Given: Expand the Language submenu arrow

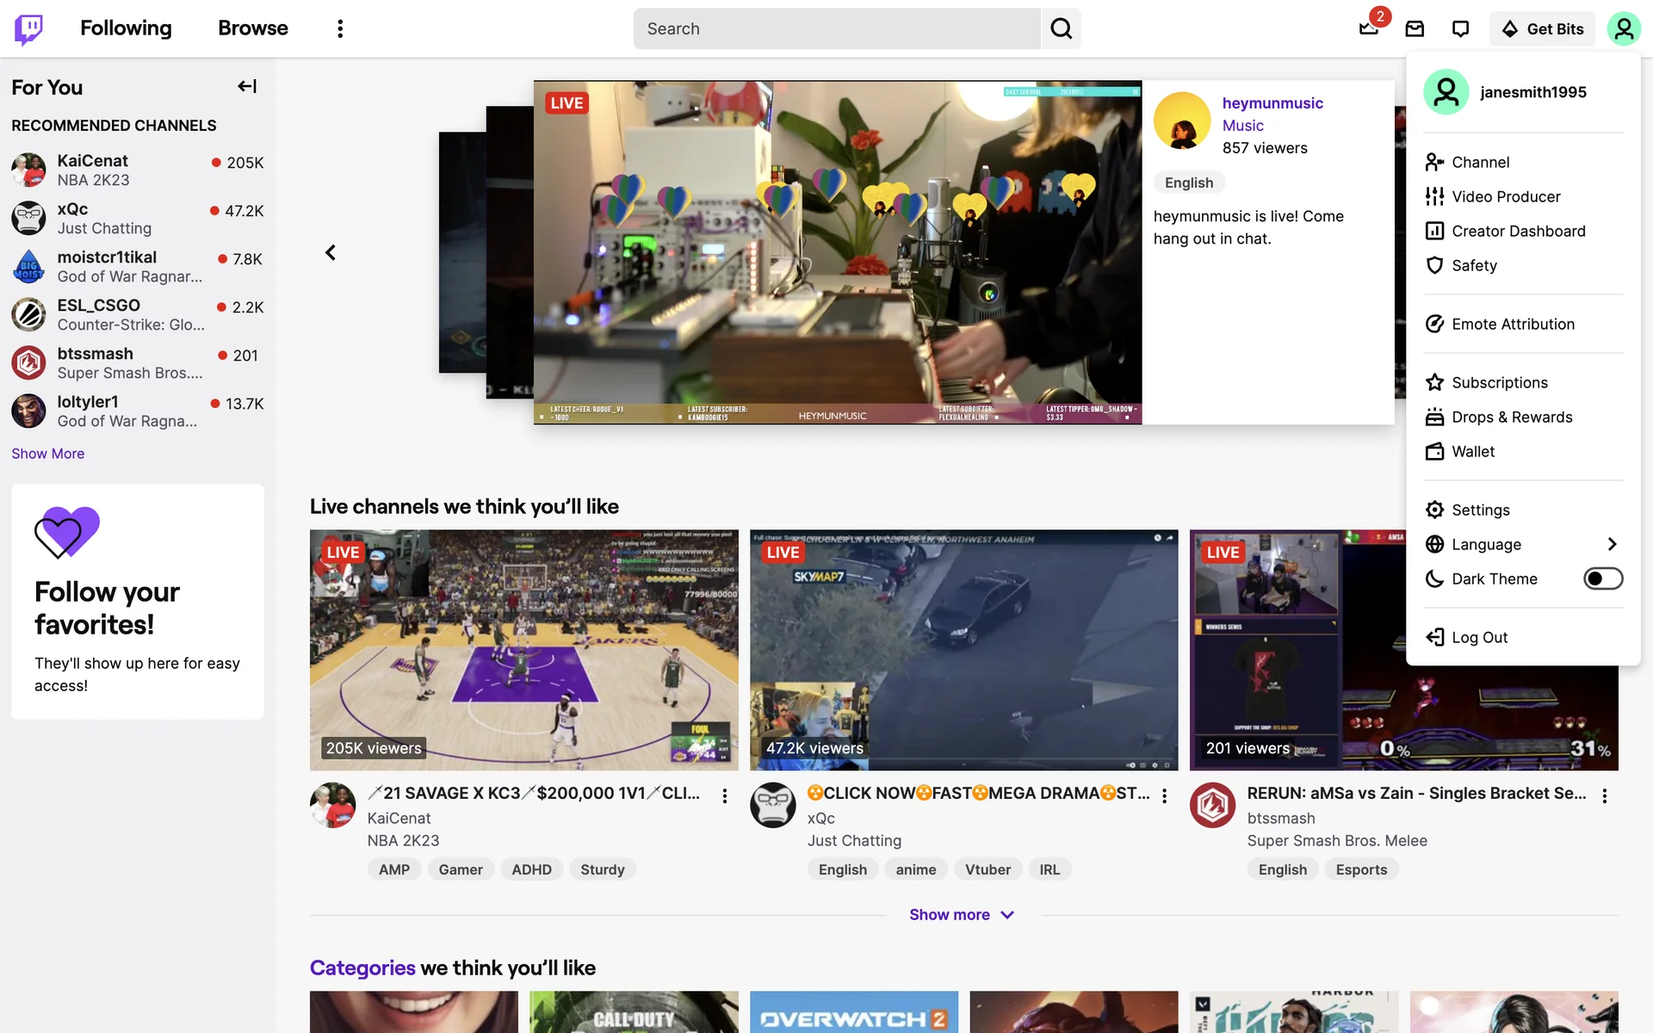Looking at the screenshot, I should click(x=1612, y=544).
